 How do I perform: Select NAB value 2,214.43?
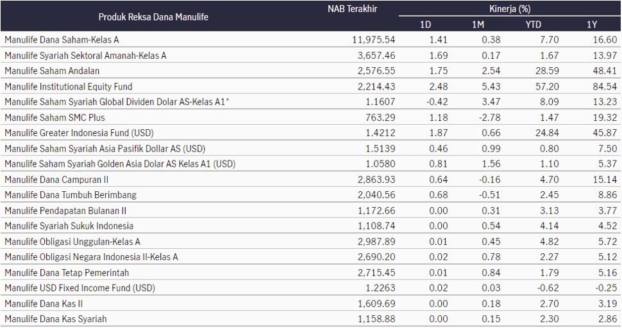[x=376, y=86]
